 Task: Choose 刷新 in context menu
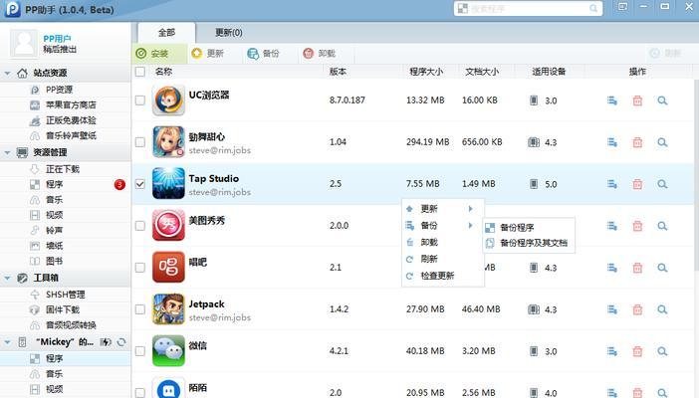pyautogui.click(x=429, y=259)
